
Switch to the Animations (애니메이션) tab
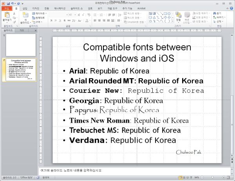click(60, 9)
